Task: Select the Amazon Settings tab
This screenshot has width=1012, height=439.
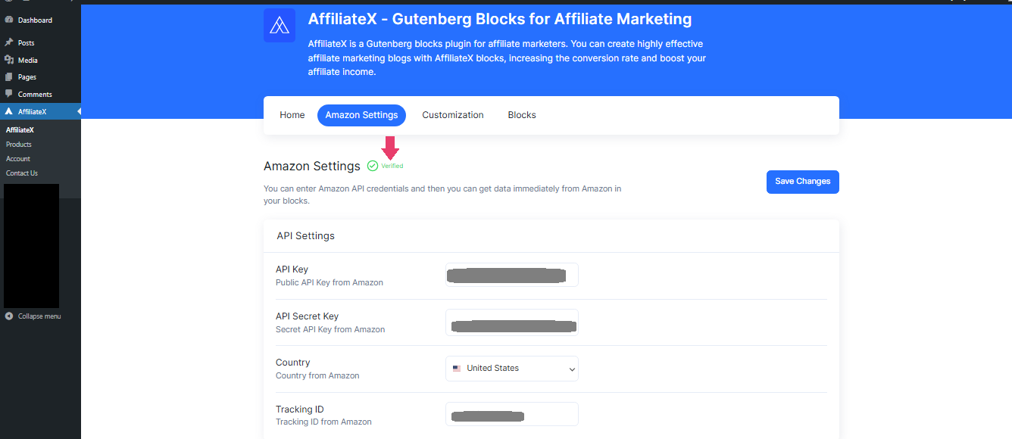Action: click(x=361, y=114)
